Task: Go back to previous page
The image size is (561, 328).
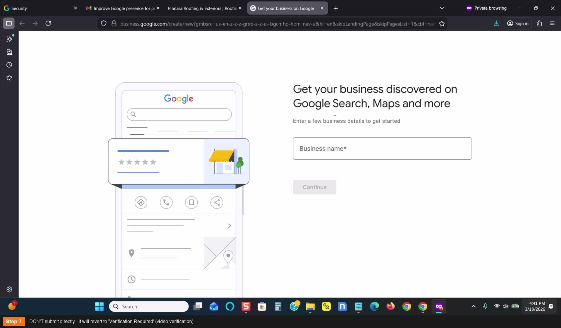Action: [22, 23]
